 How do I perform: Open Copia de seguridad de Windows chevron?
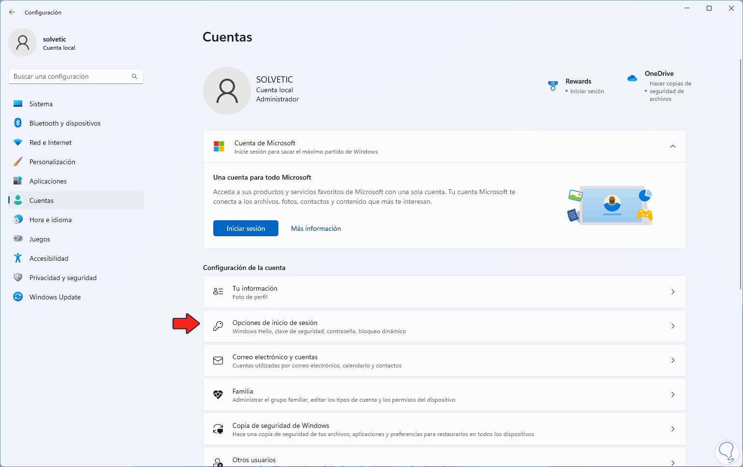tap(673, 429)
